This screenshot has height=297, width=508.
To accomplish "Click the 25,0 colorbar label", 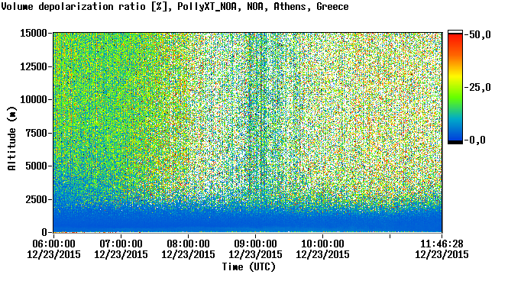I will [x=480, y=87].
